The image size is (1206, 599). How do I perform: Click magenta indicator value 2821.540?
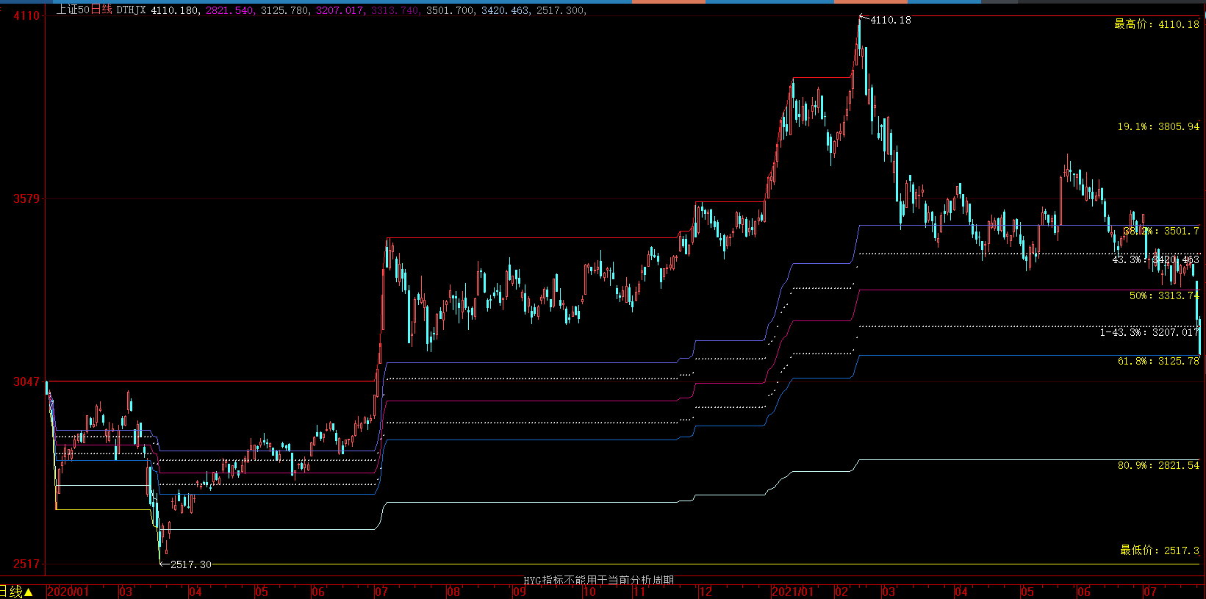[x=230, y=10]
